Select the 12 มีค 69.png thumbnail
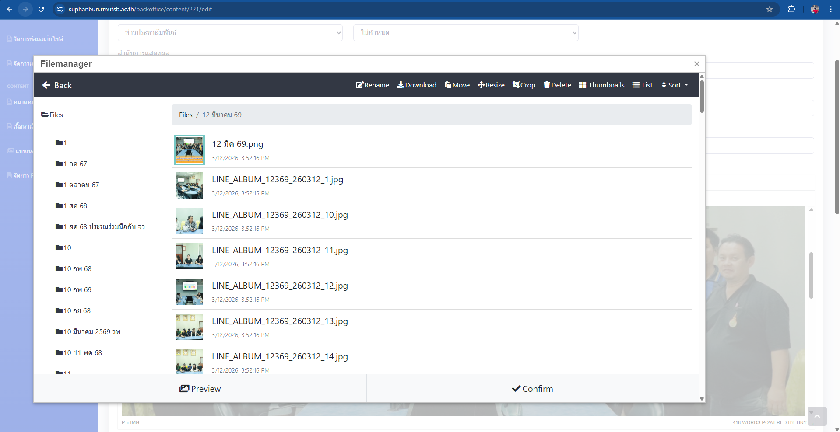This screenshot has width=840, height=432. click(190, 150)
